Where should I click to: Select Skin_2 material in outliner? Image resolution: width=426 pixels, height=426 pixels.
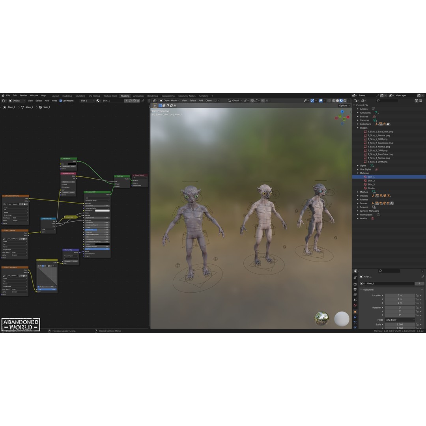pos(371,181)
